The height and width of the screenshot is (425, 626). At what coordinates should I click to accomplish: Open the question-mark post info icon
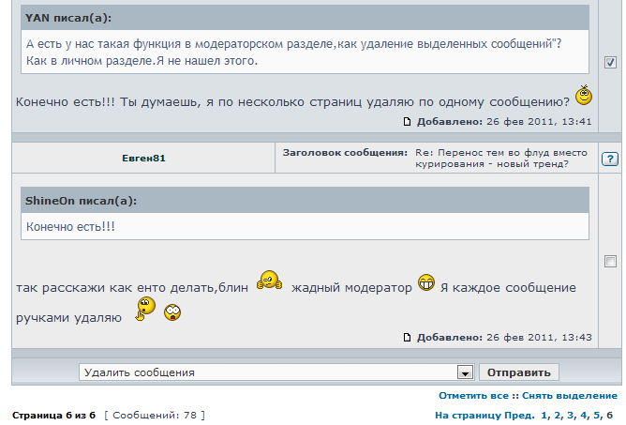610,159
